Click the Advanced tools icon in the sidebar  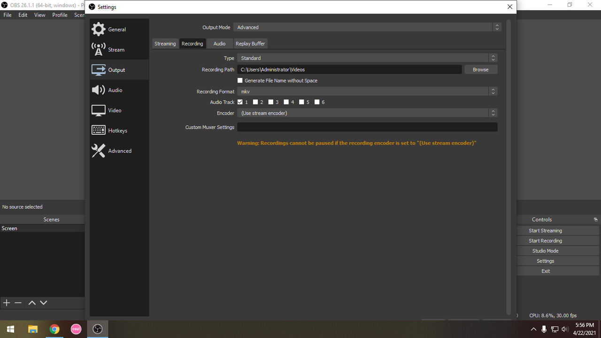(99, 151)
